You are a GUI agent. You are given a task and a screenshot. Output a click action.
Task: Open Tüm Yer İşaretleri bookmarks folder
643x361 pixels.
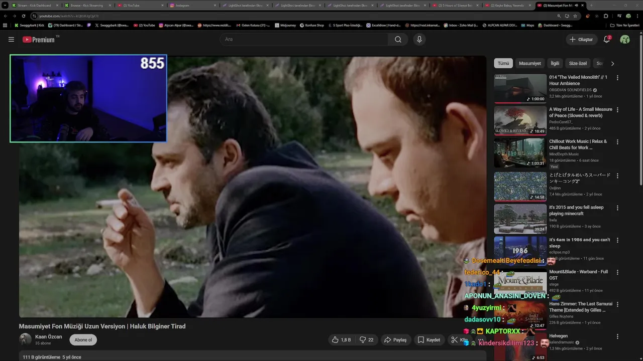click(625, 25)
